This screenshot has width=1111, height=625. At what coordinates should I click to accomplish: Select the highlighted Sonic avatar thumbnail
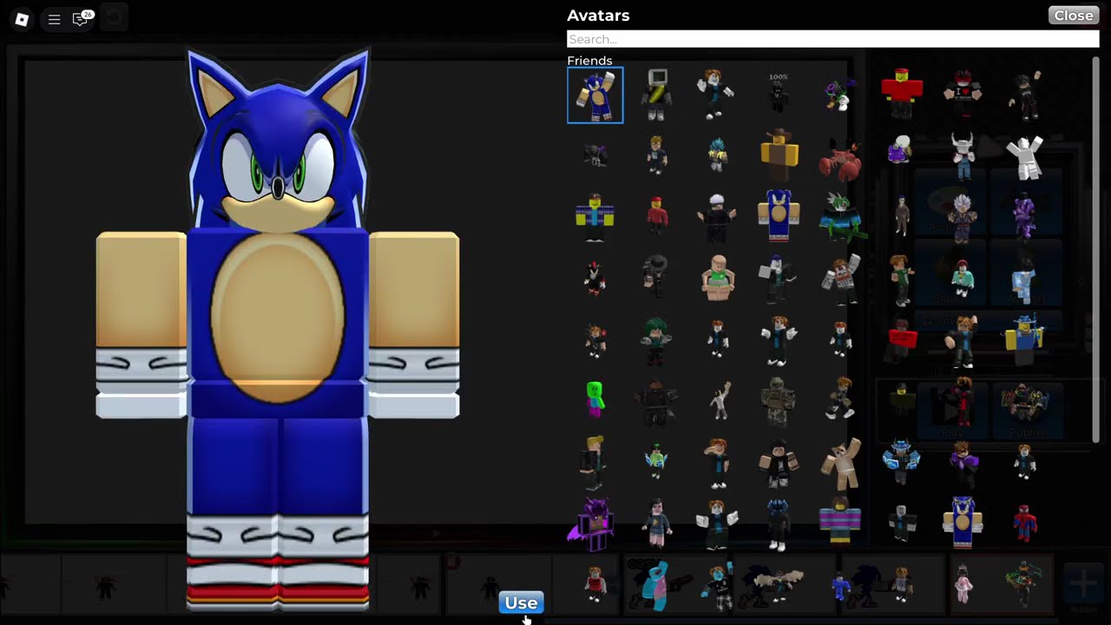(x=595, y=95)
